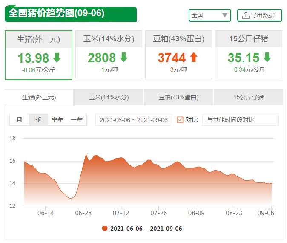Select the 半年 time range option
This screenshot has height=243, width=287.
coord(57,120)
